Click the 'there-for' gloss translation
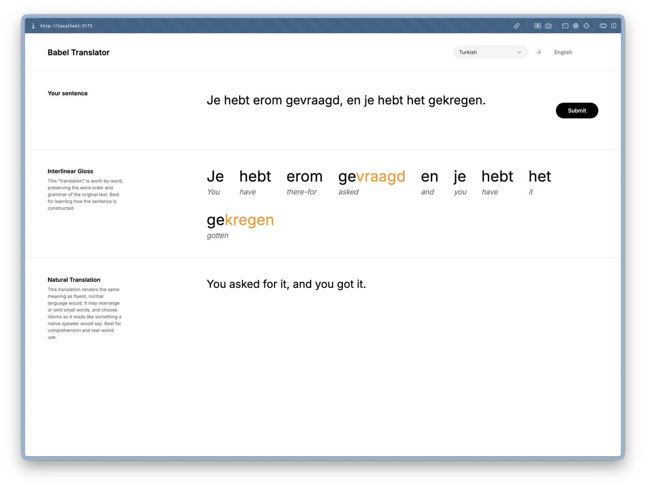Screen dimensions: 646x488 tap(301, 192)
